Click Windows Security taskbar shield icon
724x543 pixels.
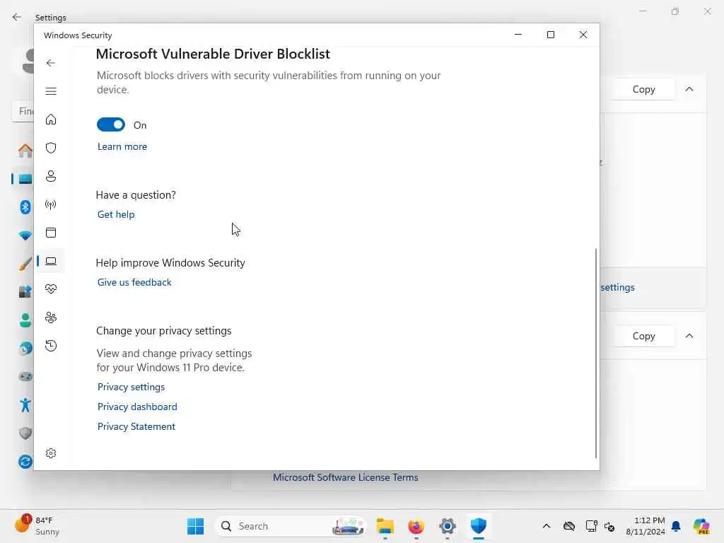pos(479,526)
